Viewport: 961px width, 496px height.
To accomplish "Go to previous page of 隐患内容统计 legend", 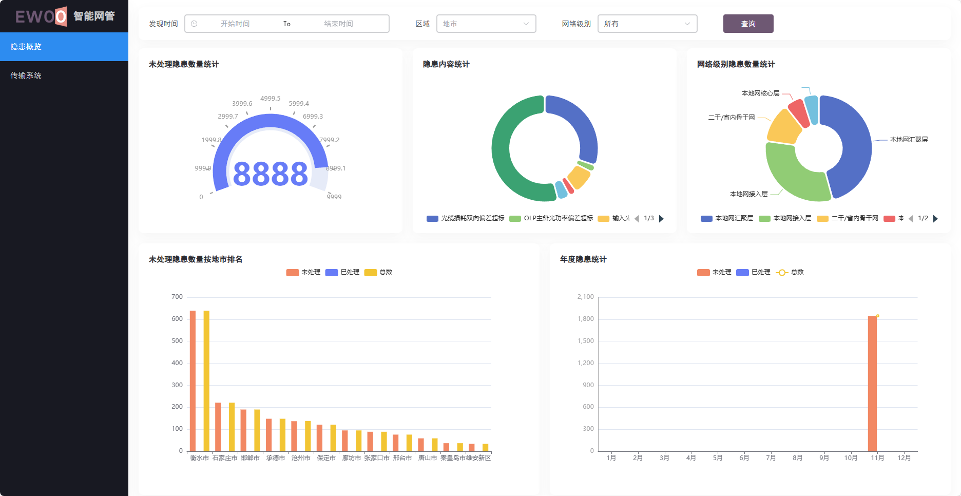I will pyautogui.click(x=637, y=219).
